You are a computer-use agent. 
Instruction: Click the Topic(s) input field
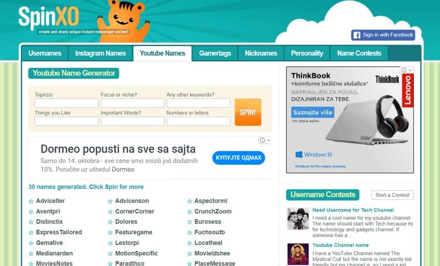click(x=67, y=103)
